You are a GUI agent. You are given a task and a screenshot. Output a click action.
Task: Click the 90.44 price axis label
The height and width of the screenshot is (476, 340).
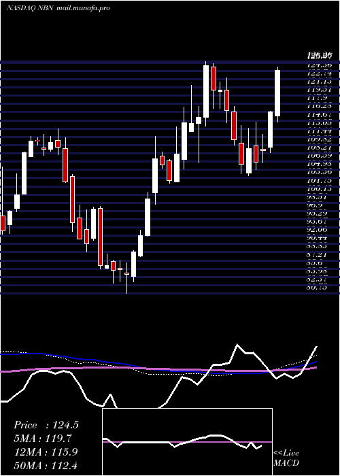[318, 237]
